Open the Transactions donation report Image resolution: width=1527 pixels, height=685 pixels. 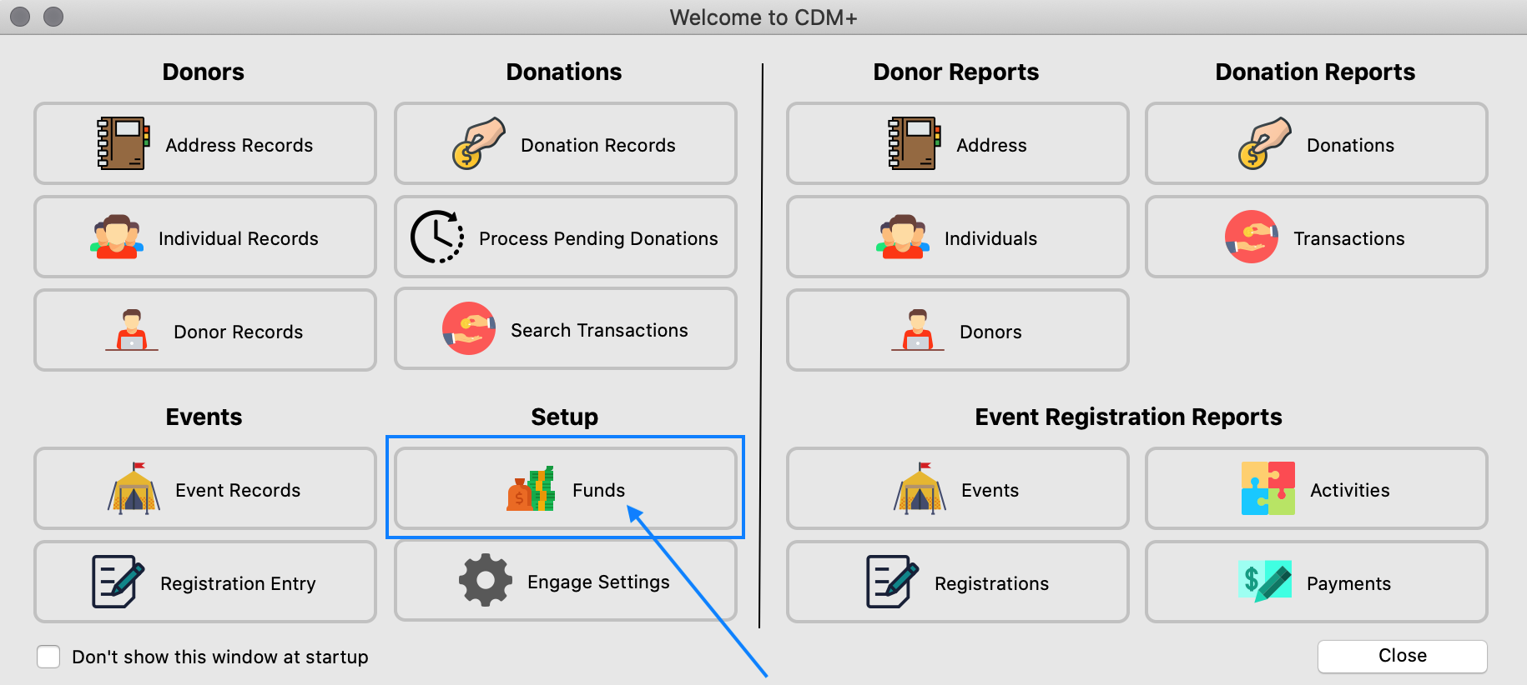[1317, 237]
